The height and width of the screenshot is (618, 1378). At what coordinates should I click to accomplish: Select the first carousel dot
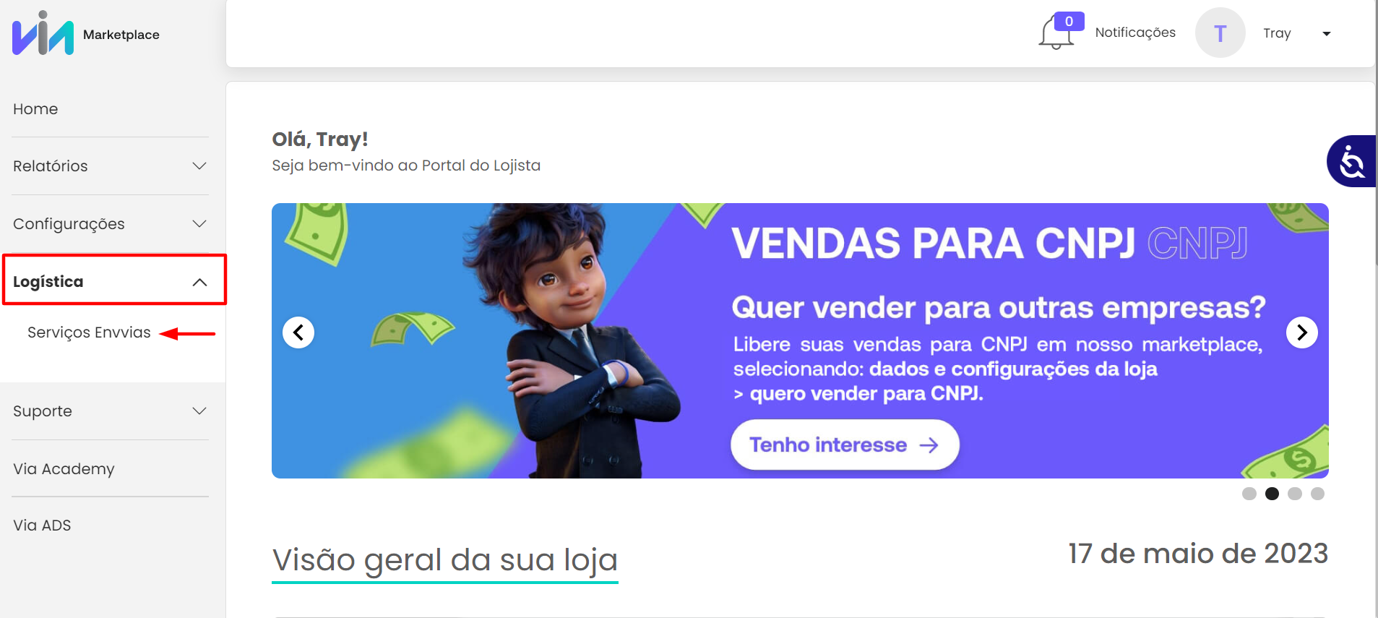pos(1249,494)
